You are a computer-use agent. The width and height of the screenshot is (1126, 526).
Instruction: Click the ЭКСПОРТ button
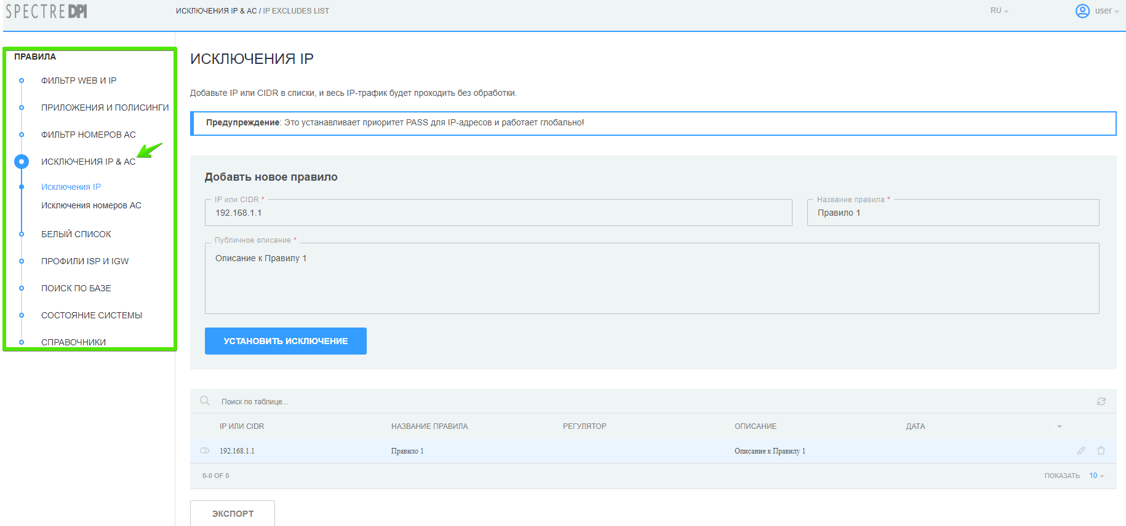click(233, 513)
